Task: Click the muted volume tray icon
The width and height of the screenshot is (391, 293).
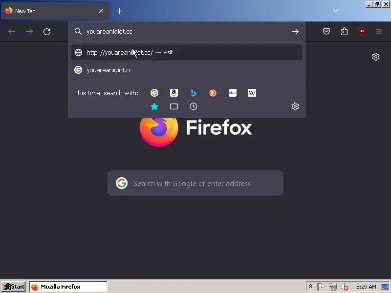Action: coord(345,287)
